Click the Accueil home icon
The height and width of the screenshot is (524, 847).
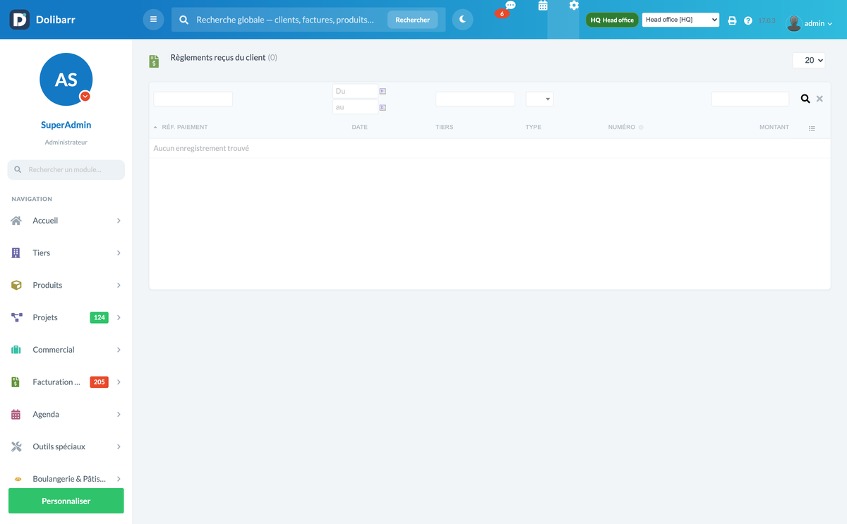[16, 221]
